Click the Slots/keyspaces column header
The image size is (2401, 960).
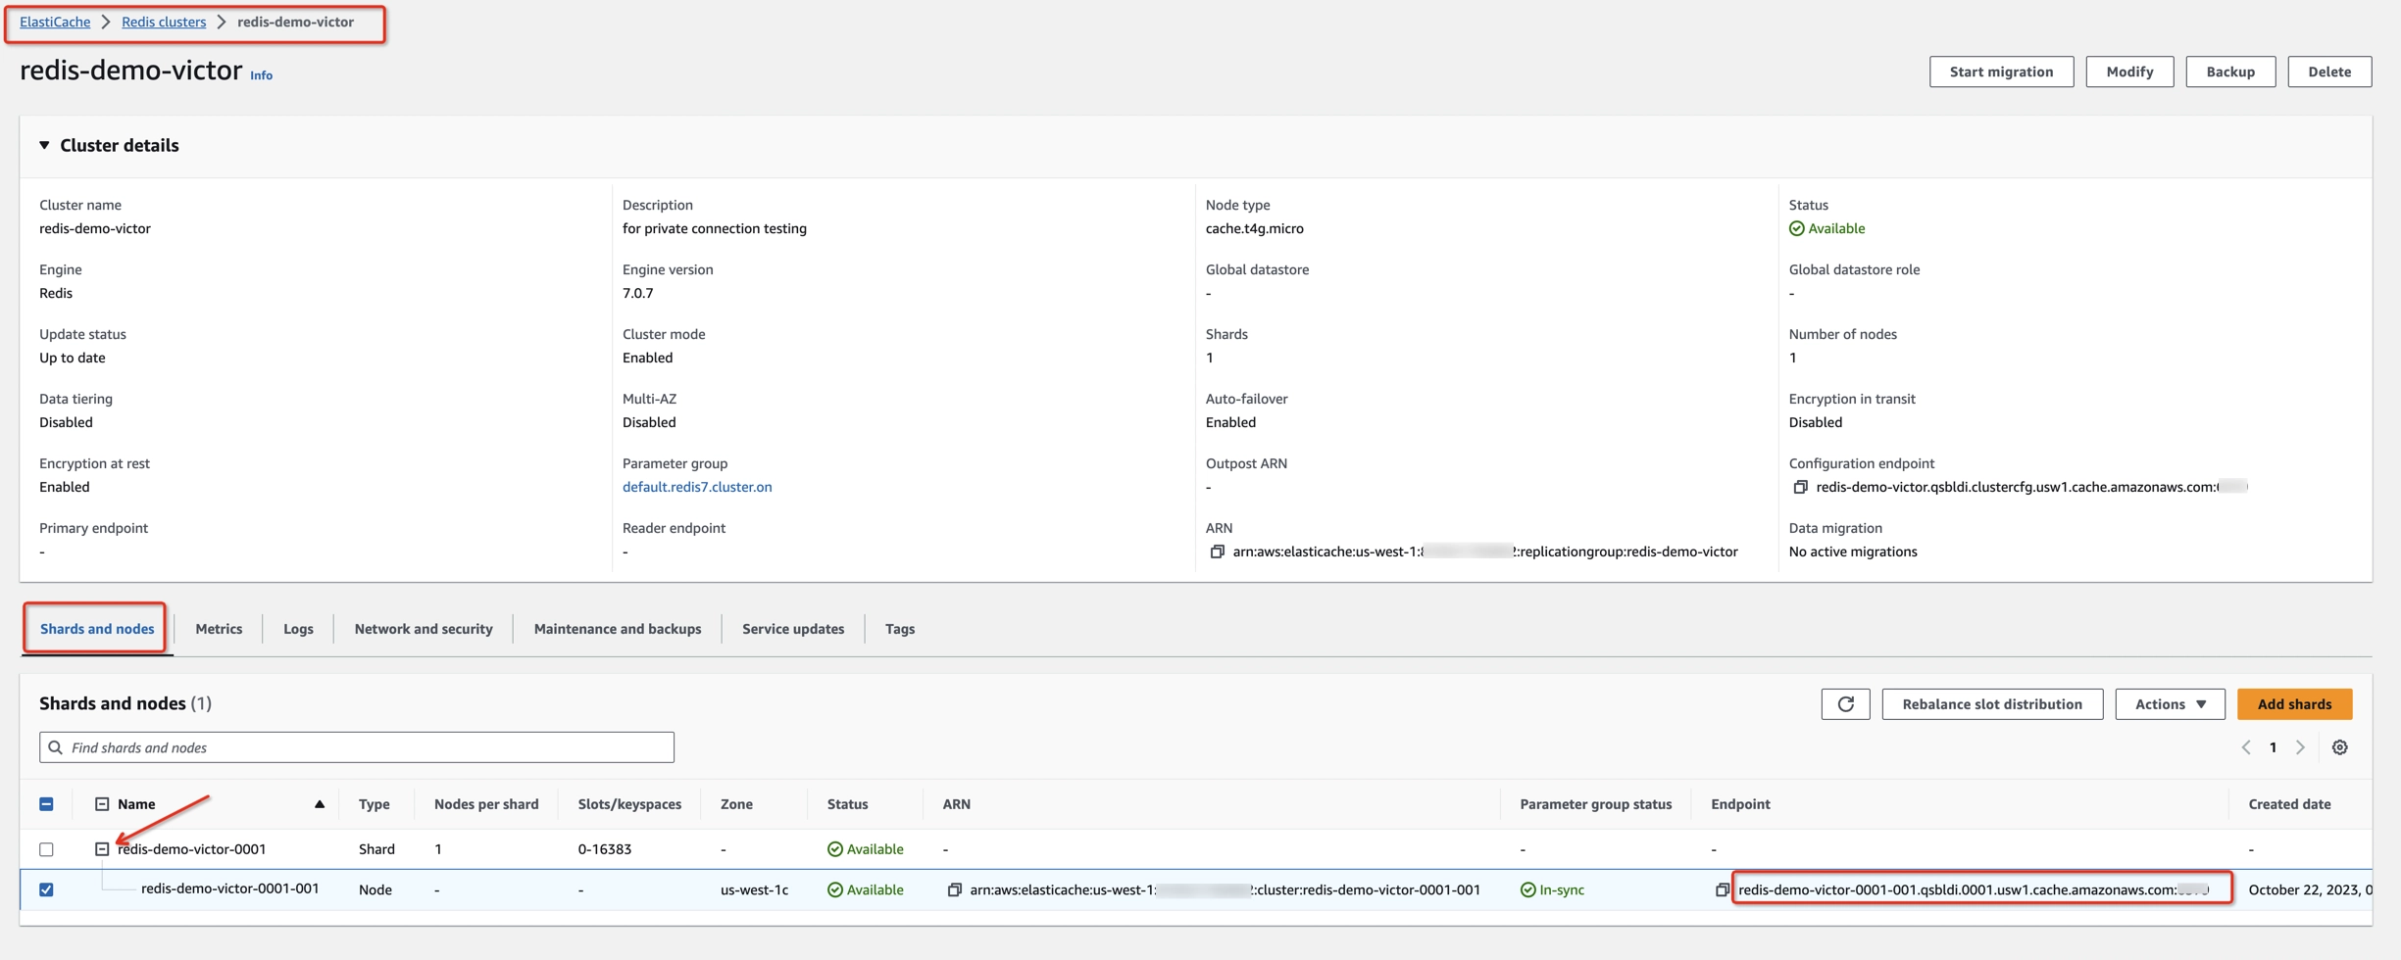click(x=629, y=804)
